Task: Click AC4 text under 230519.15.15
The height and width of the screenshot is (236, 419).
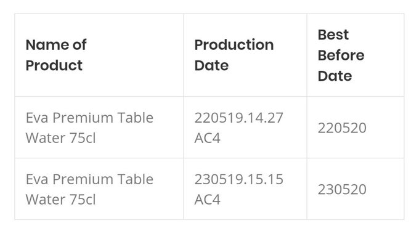Action: [x=208, y=200]
